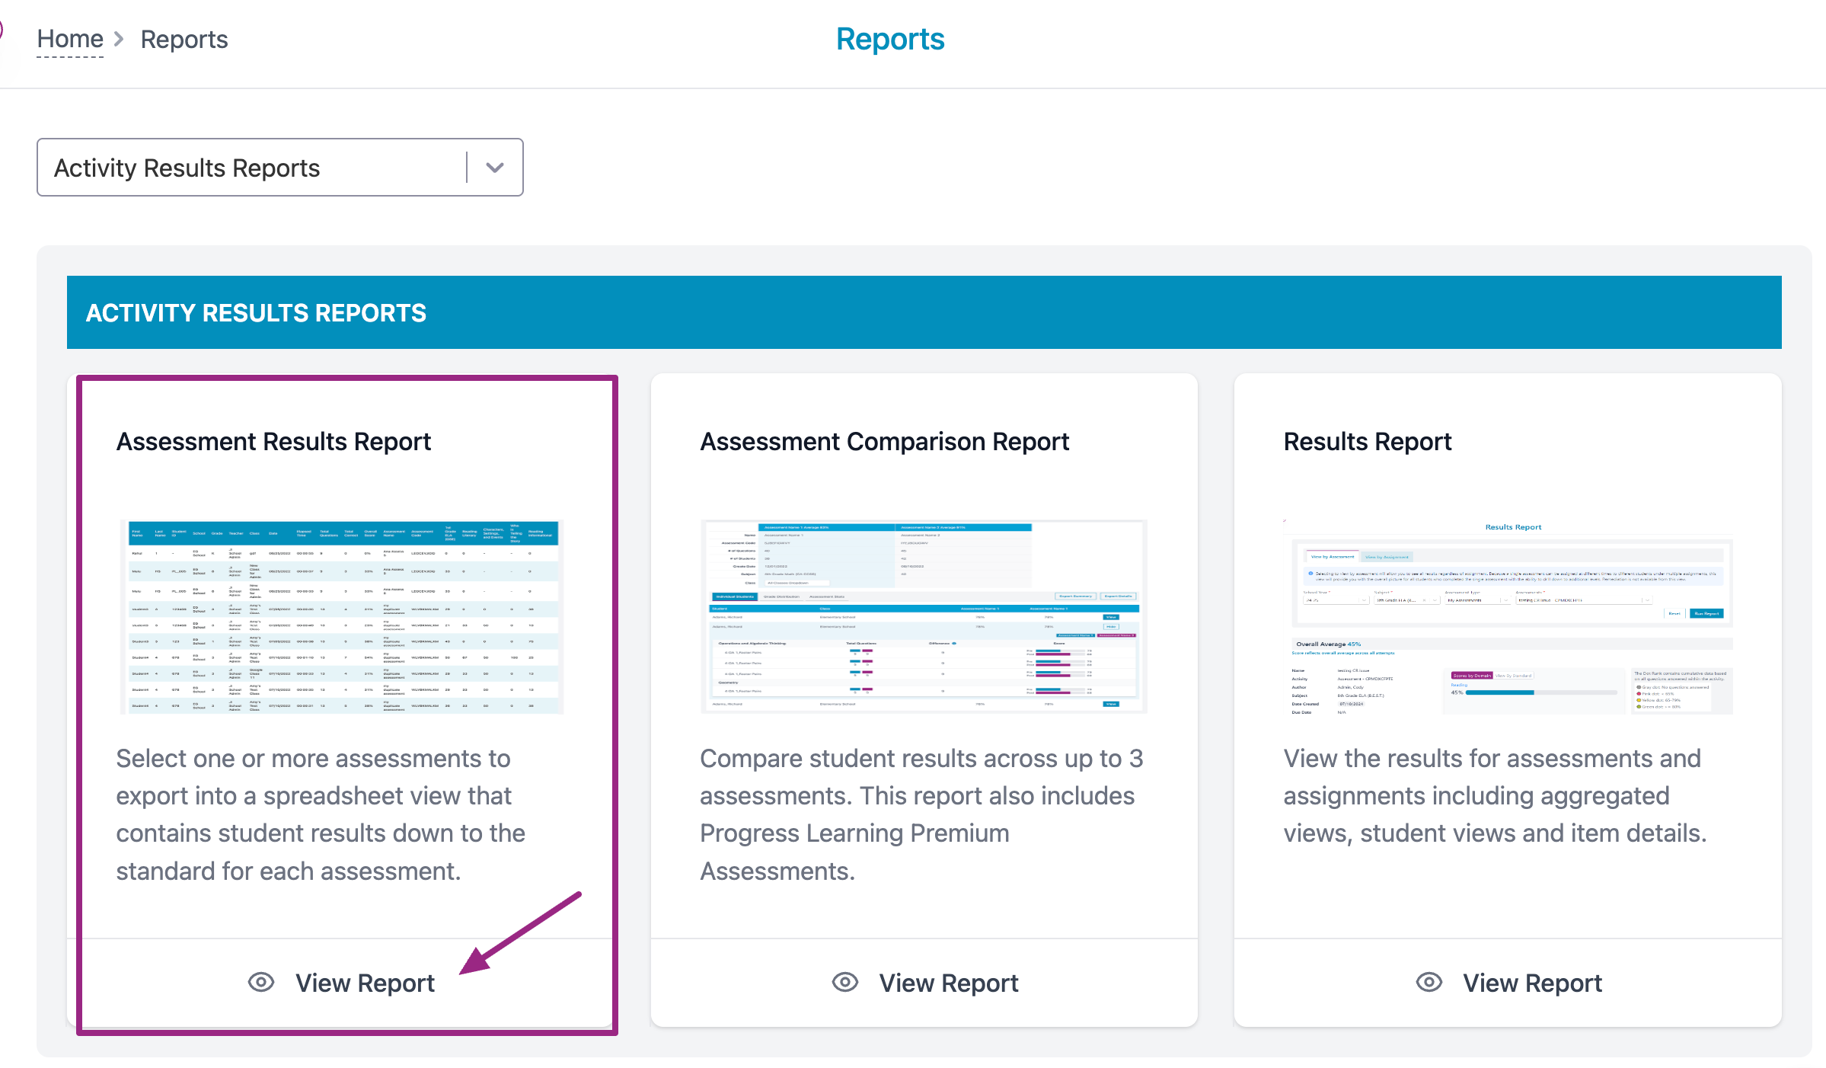The width and height of the screenshot is (1826, 1068).
Task: Click the Reports page heading
Action: (890, 39)
